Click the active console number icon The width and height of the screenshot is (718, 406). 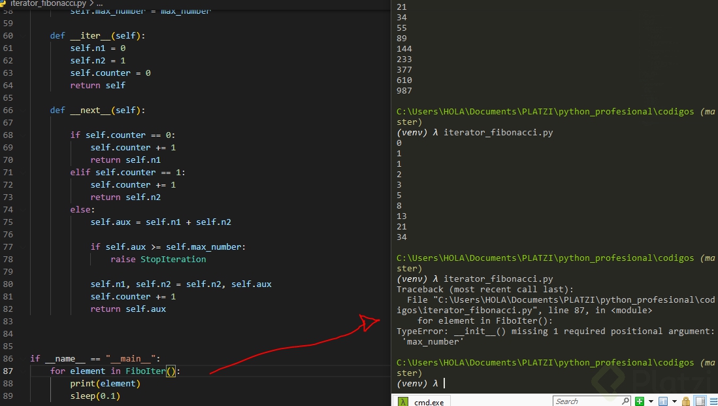pyautogui.click(x=662, y=401)
